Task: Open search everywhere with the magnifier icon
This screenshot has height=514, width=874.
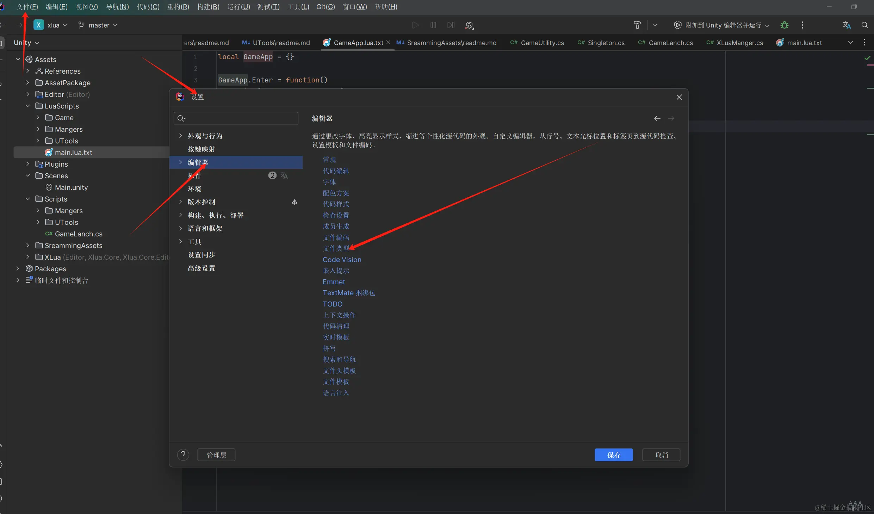Action: 866,25
